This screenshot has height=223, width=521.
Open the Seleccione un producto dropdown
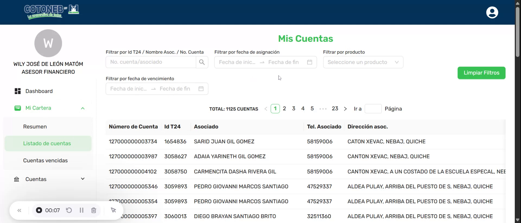coord(363,62)
